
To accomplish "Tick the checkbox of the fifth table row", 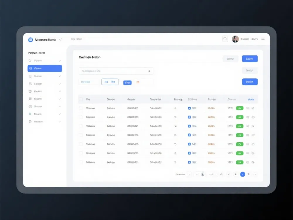I will pyautogui.click(x=81, y=144).
